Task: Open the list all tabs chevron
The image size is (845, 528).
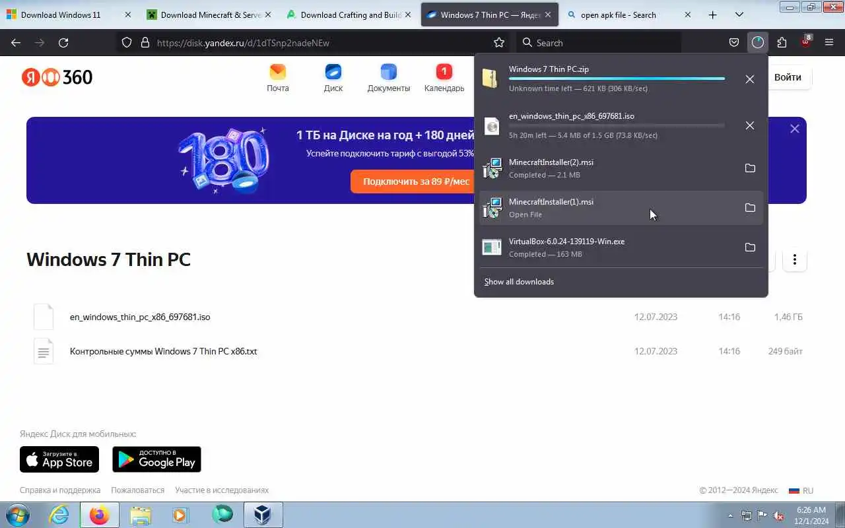Action: point(739,15)
